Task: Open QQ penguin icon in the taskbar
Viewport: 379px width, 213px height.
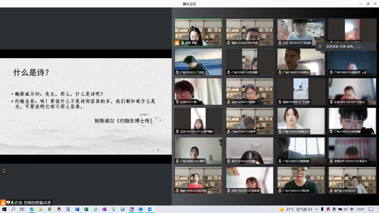Action: (x=59, y=209)
